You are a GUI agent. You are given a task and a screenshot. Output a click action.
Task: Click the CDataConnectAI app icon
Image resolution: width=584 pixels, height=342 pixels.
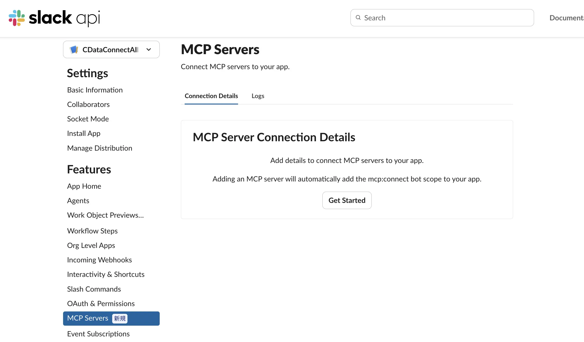[x=74, y=50]
